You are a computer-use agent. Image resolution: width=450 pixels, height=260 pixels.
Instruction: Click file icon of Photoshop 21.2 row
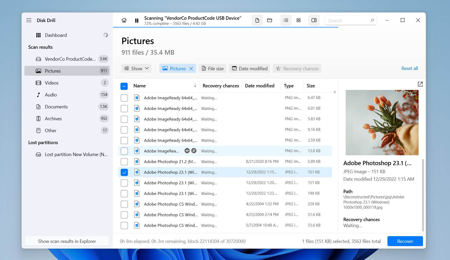coord(137,161)
